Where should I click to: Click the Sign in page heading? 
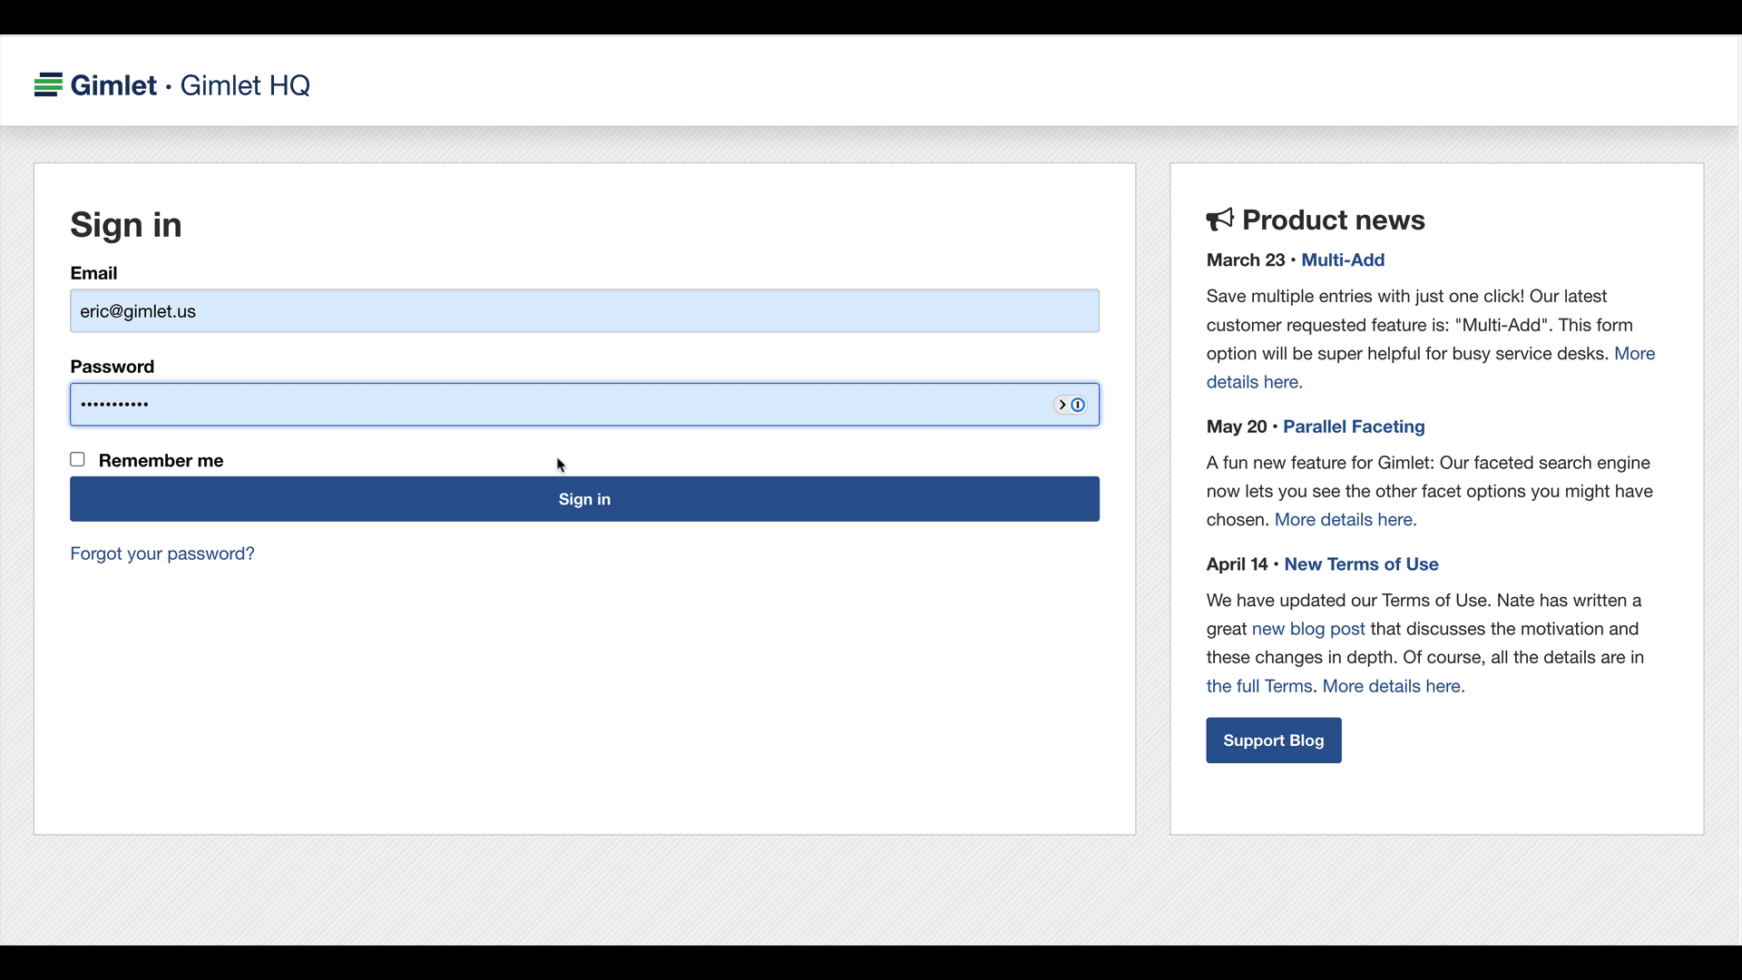pos(126,225)
